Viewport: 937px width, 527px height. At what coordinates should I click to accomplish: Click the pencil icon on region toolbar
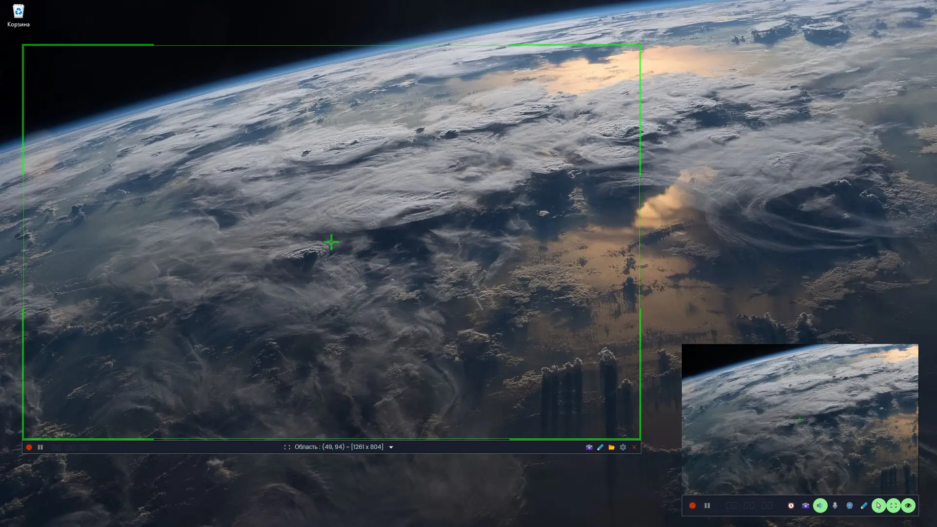pos(600,447)
